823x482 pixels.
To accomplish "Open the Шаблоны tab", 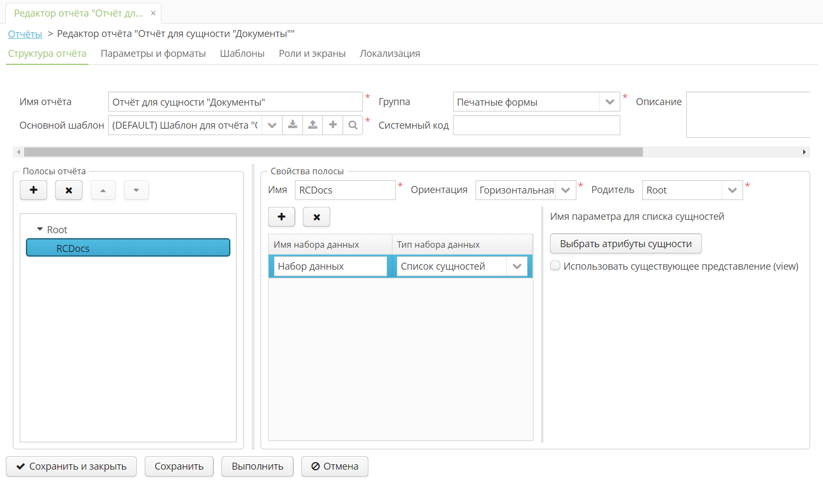I will click(242, 54).
